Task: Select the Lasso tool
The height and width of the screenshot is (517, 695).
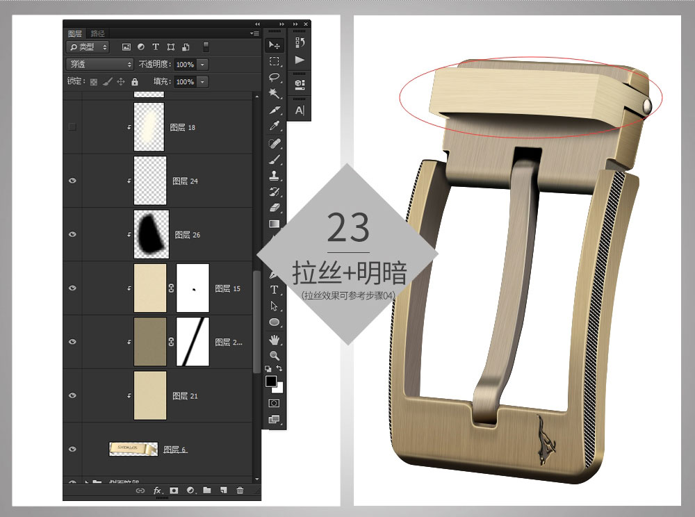Action: 275,77
